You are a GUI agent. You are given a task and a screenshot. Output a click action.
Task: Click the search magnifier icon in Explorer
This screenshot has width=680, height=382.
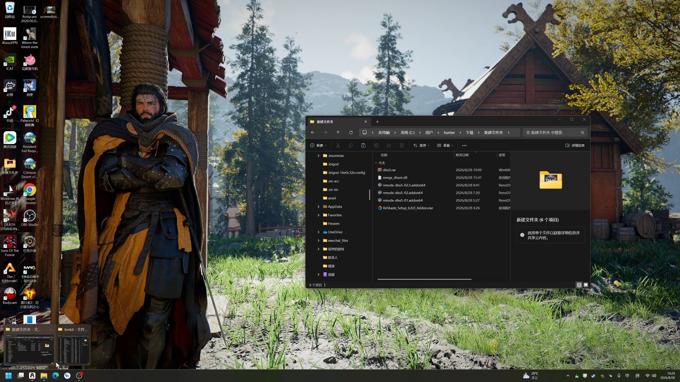[x=583, y=133]
